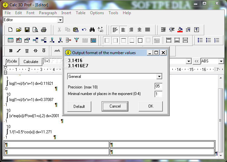Change font size AA icon
Image resolution: width=227 pixels, height=162 pixels.
click(x=57, y=51)
